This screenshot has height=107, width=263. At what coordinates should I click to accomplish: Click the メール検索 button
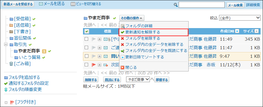coord(235,5)
